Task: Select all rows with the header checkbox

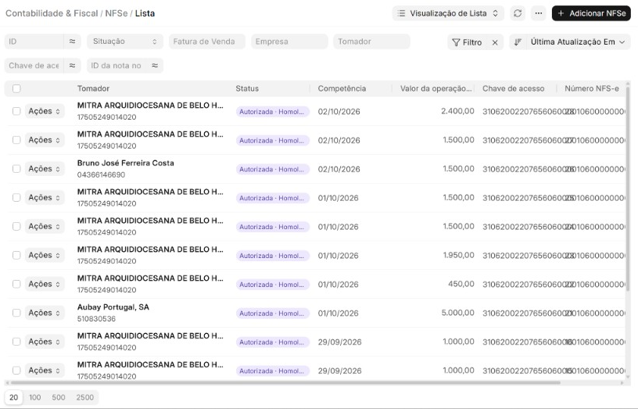Action: [16, 88]
